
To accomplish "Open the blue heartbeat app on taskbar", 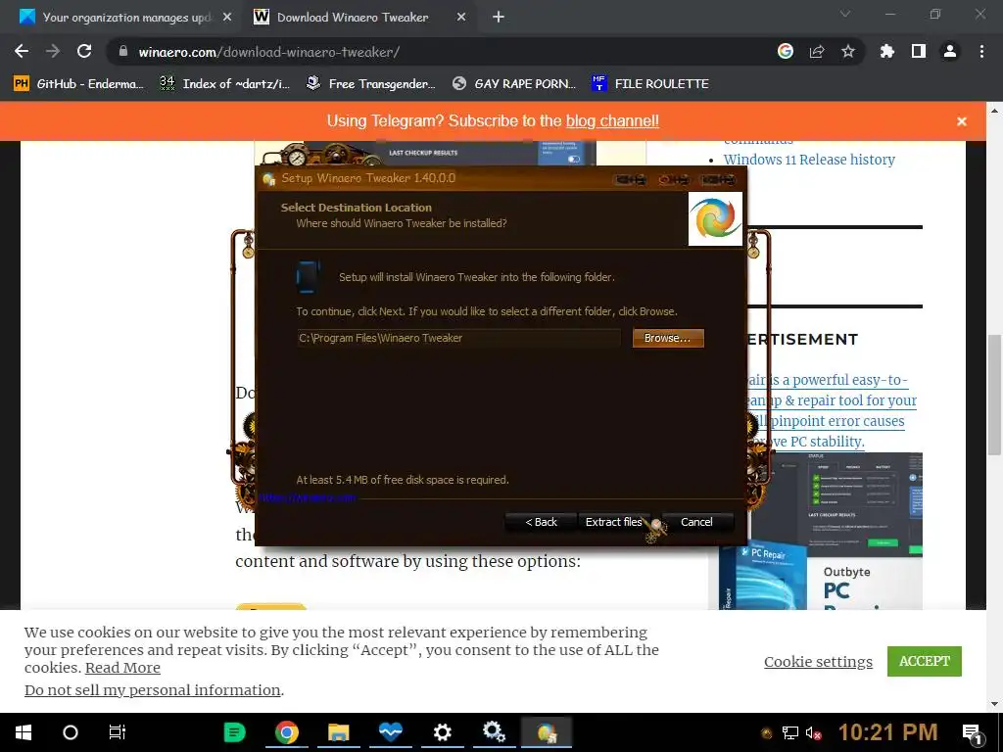I will pyautogui.click(x=390, y=732).
